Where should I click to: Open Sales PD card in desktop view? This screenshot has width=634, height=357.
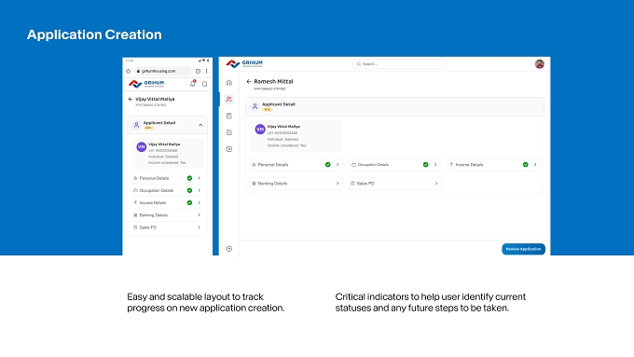pos(394,184)
